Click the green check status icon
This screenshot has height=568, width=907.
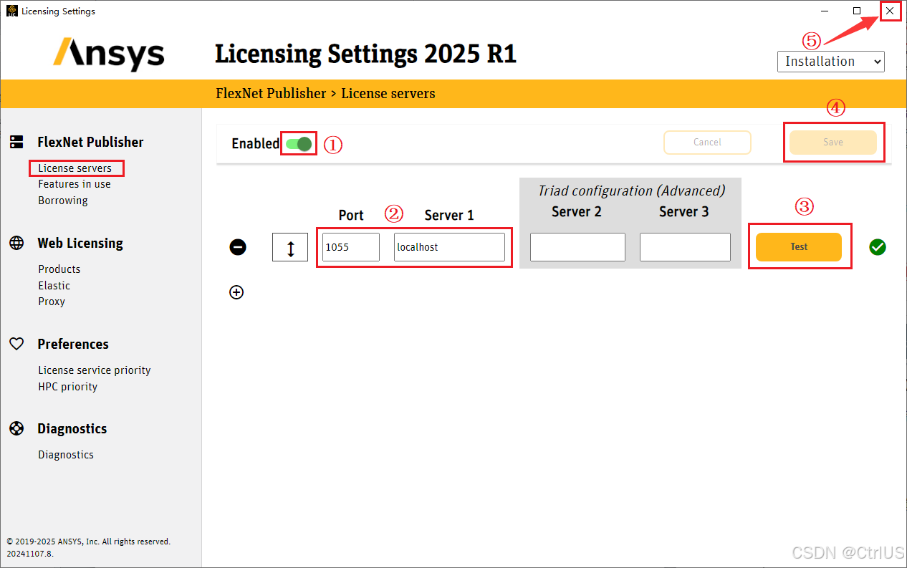878,247
